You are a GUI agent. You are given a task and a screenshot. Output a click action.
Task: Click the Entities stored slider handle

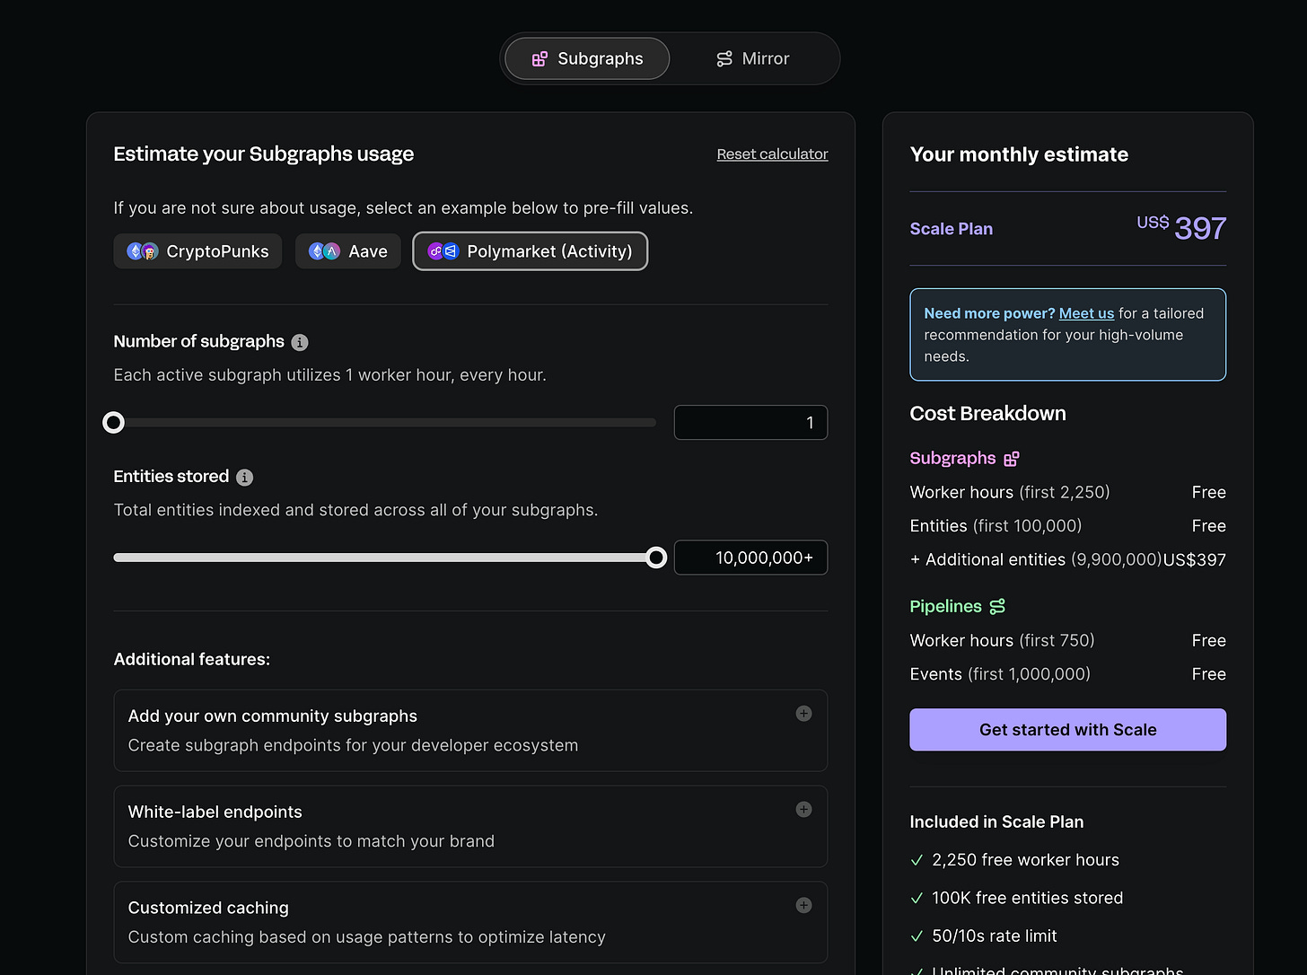pos(656,558)
